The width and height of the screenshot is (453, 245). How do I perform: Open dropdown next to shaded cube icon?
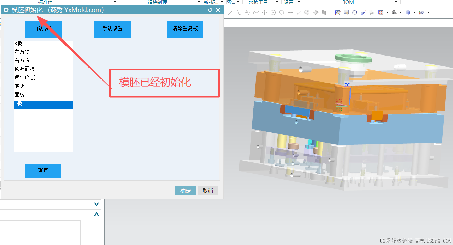pyautogui.click(x=415, y=12)
